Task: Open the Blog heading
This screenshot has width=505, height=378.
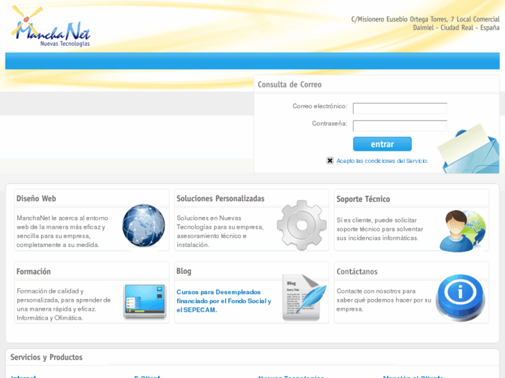Action: click(x=183, y=271)
